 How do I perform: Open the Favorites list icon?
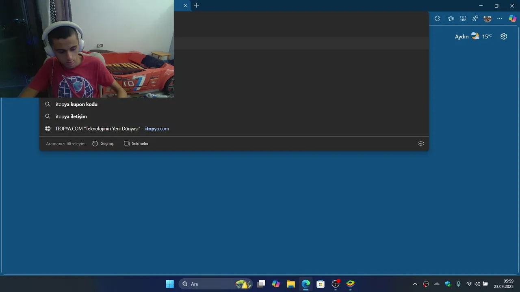click(451, 18)
